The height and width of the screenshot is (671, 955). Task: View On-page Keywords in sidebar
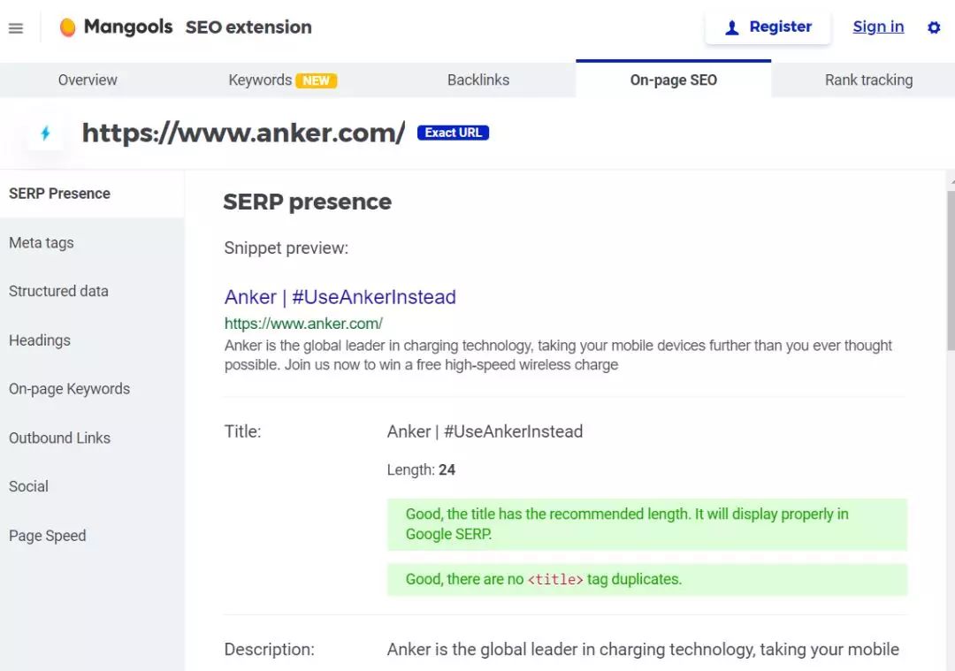(69, 389)
